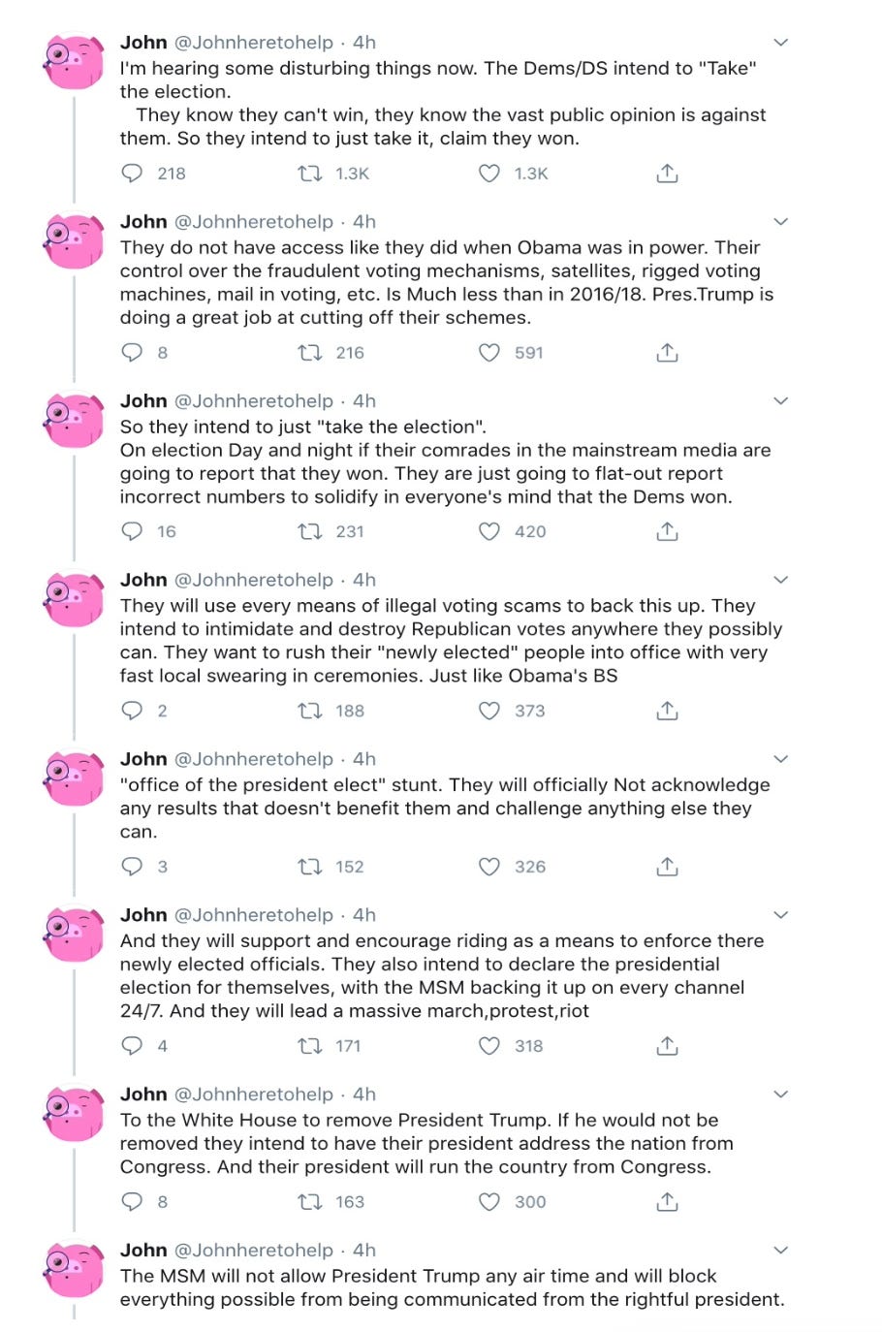Expand options chevron on 'So they intend' tweet
The height and width of the screenshot is (1332, 882).
pos(780,400)
